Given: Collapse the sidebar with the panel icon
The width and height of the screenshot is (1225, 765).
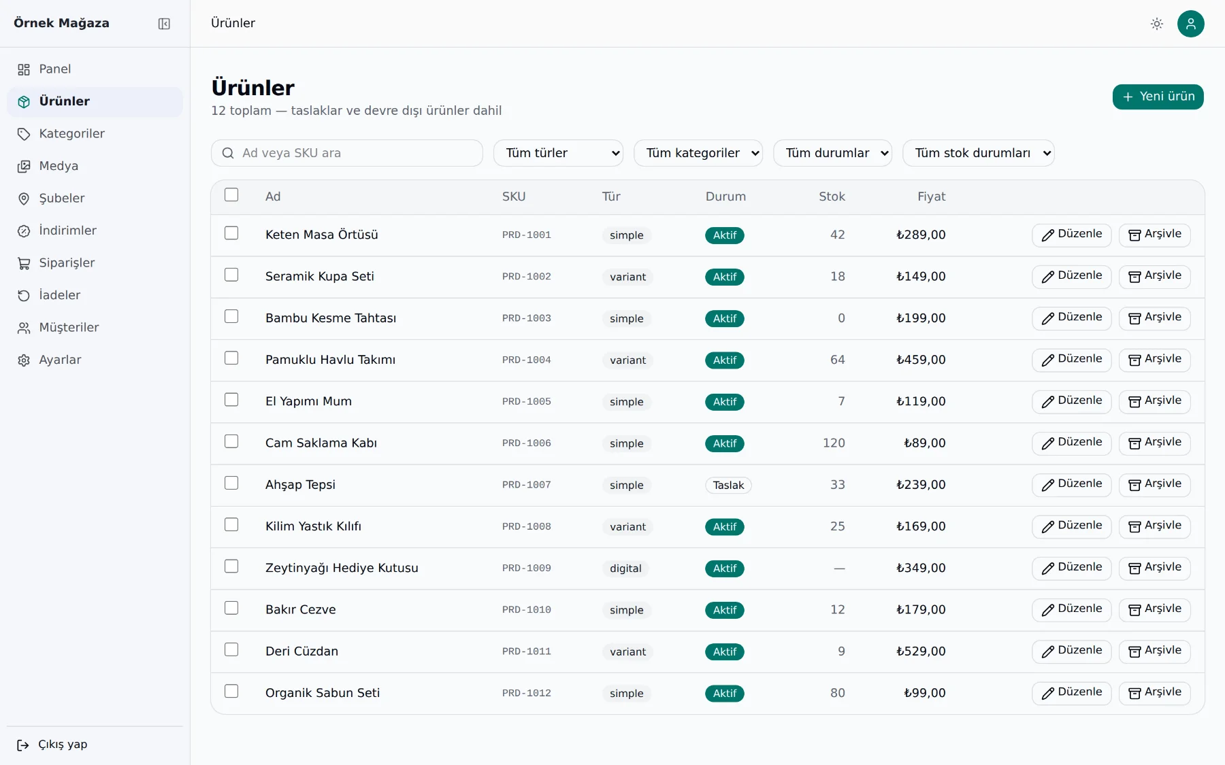Looking at the screenshot, I should 164,24.
